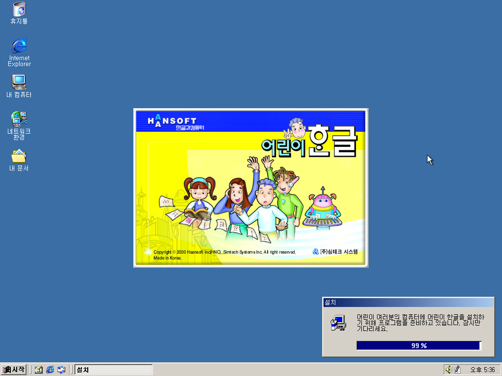Click the IME pen tray icon
Screen dimensions: 502x376
click(x=457, y=370)
